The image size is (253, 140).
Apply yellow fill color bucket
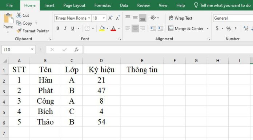tap(102, 28)
